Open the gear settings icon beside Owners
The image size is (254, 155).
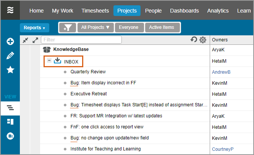pos(203,40)
